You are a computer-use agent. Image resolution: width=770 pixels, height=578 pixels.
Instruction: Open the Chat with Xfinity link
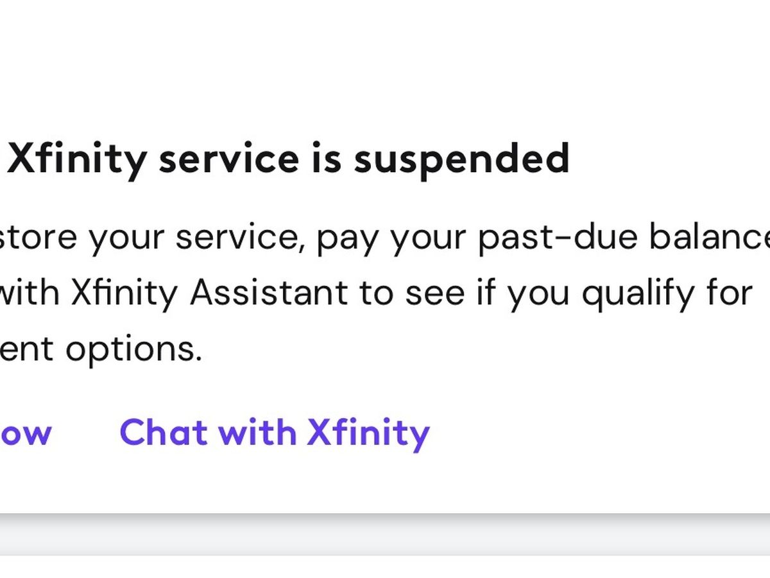(x=275, y=432)
